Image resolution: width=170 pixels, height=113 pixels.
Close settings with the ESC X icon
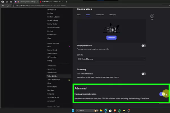tap(152, 16)
